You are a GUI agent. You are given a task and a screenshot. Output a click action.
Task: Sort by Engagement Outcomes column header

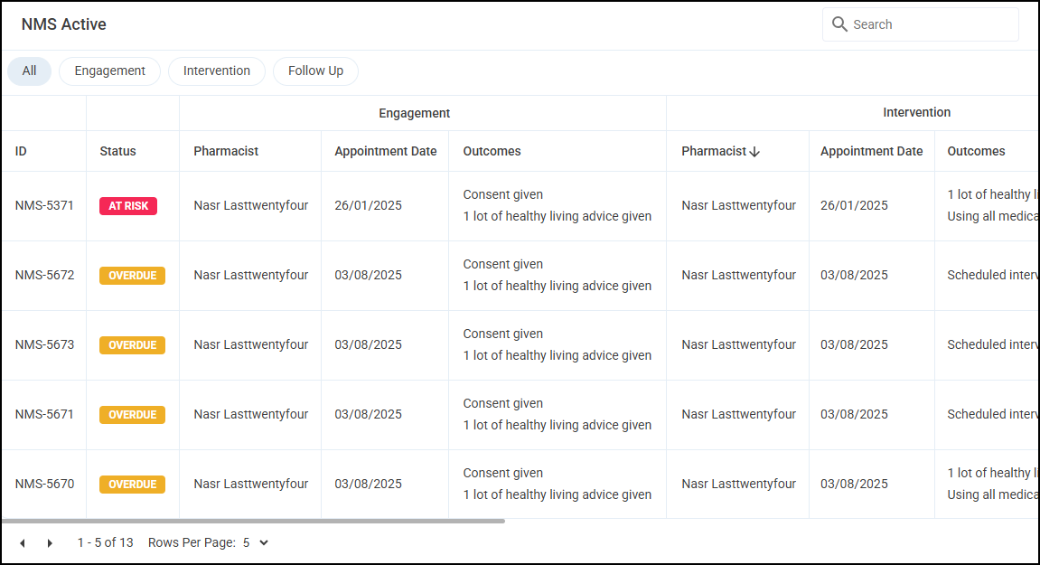492,151
